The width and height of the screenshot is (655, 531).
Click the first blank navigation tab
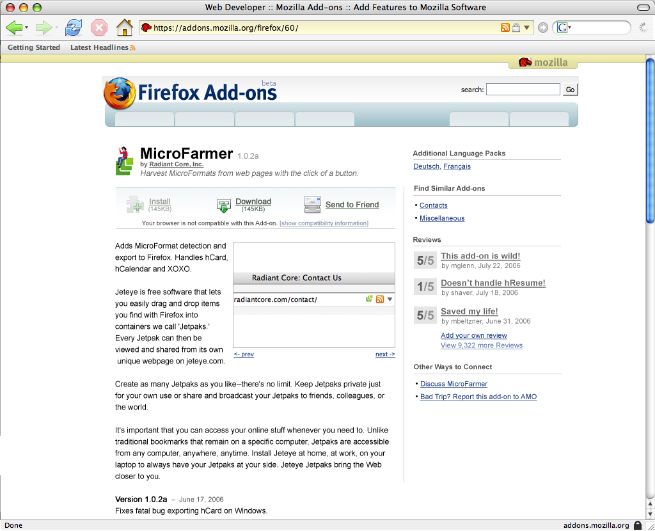tap(145, 118)
